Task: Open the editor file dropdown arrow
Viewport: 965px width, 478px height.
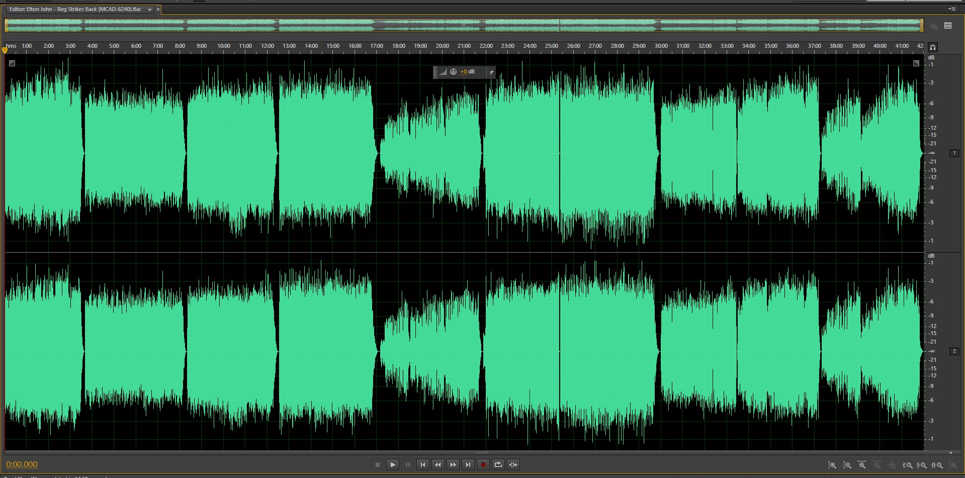Action: [149, 10]
